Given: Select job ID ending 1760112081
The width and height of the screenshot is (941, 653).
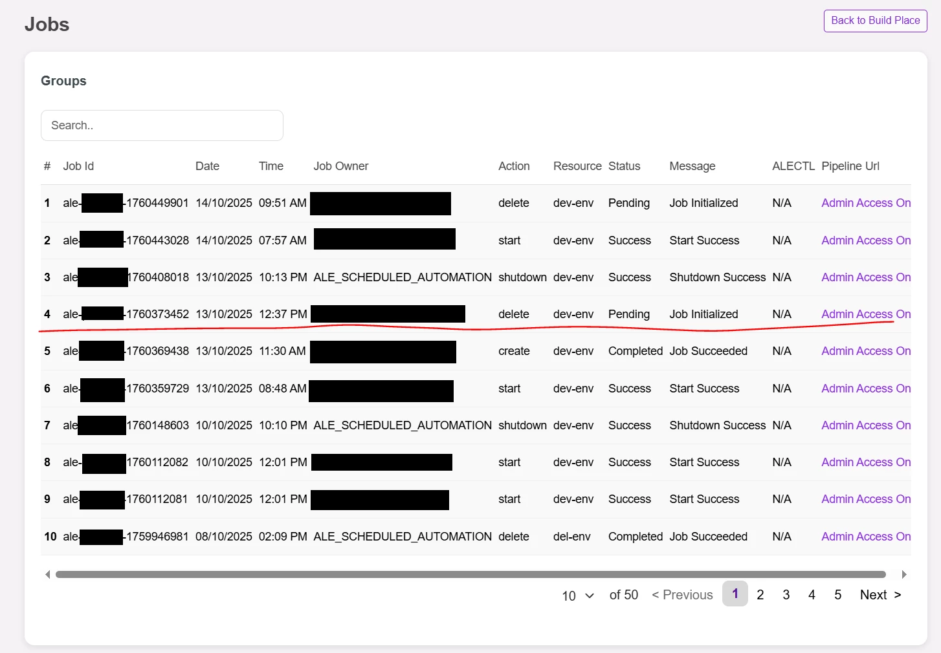Looking at the screenshot, I should tap(126, 499).
